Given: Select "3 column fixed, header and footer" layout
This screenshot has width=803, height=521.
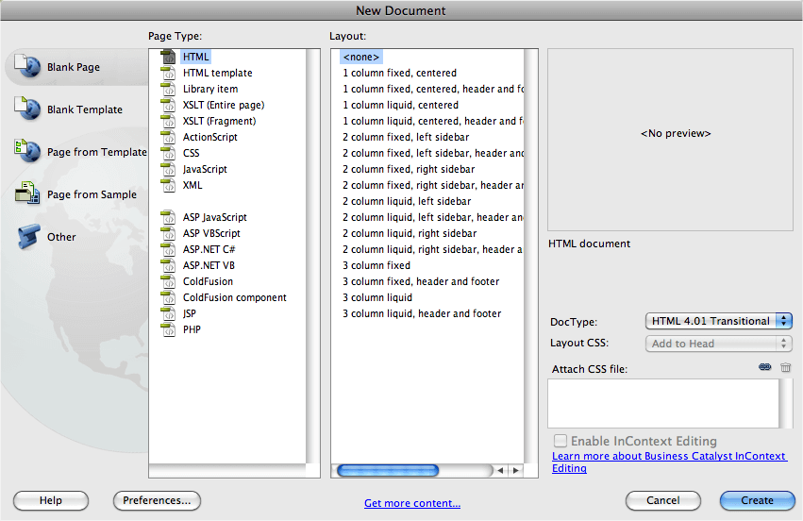Looking at the screenshot, I should [x=421, y=281].
